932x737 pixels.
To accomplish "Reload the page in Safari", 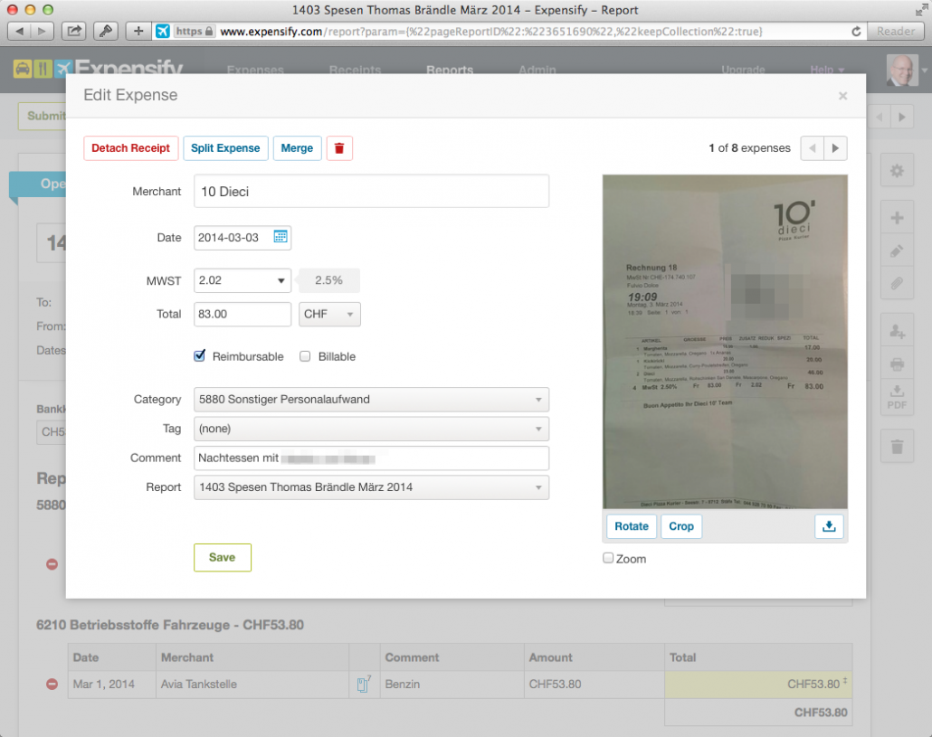I will tap(856, 31).
